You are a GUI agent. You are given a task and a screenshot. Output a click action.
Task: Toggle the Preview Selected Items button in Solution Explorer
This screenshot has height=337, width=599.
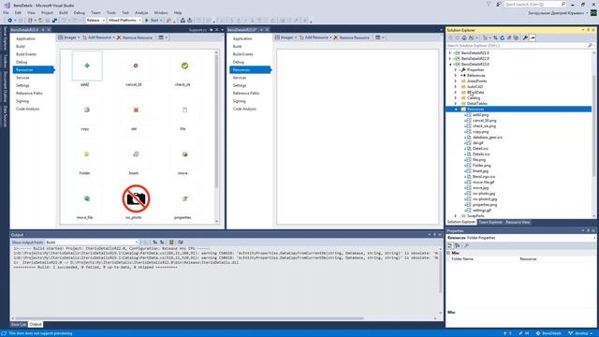tap(533, 37)
